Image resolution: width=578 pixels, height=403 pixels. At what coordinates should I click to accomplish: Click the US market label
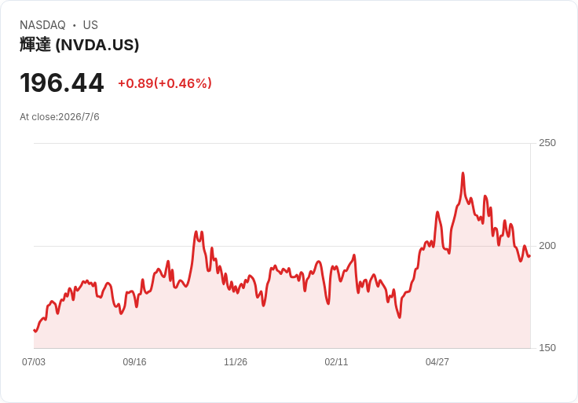coord(90,25)
